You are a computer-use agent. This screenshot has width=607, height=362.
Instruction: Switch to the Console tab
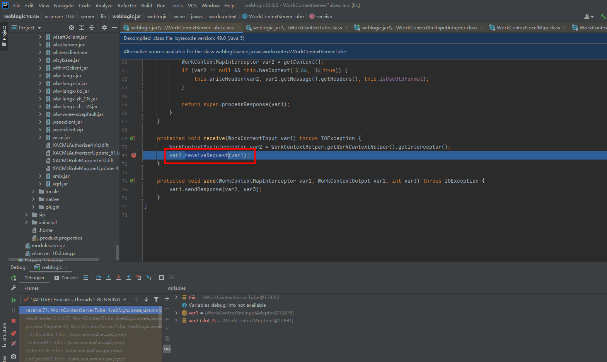(x=66, y=278)
